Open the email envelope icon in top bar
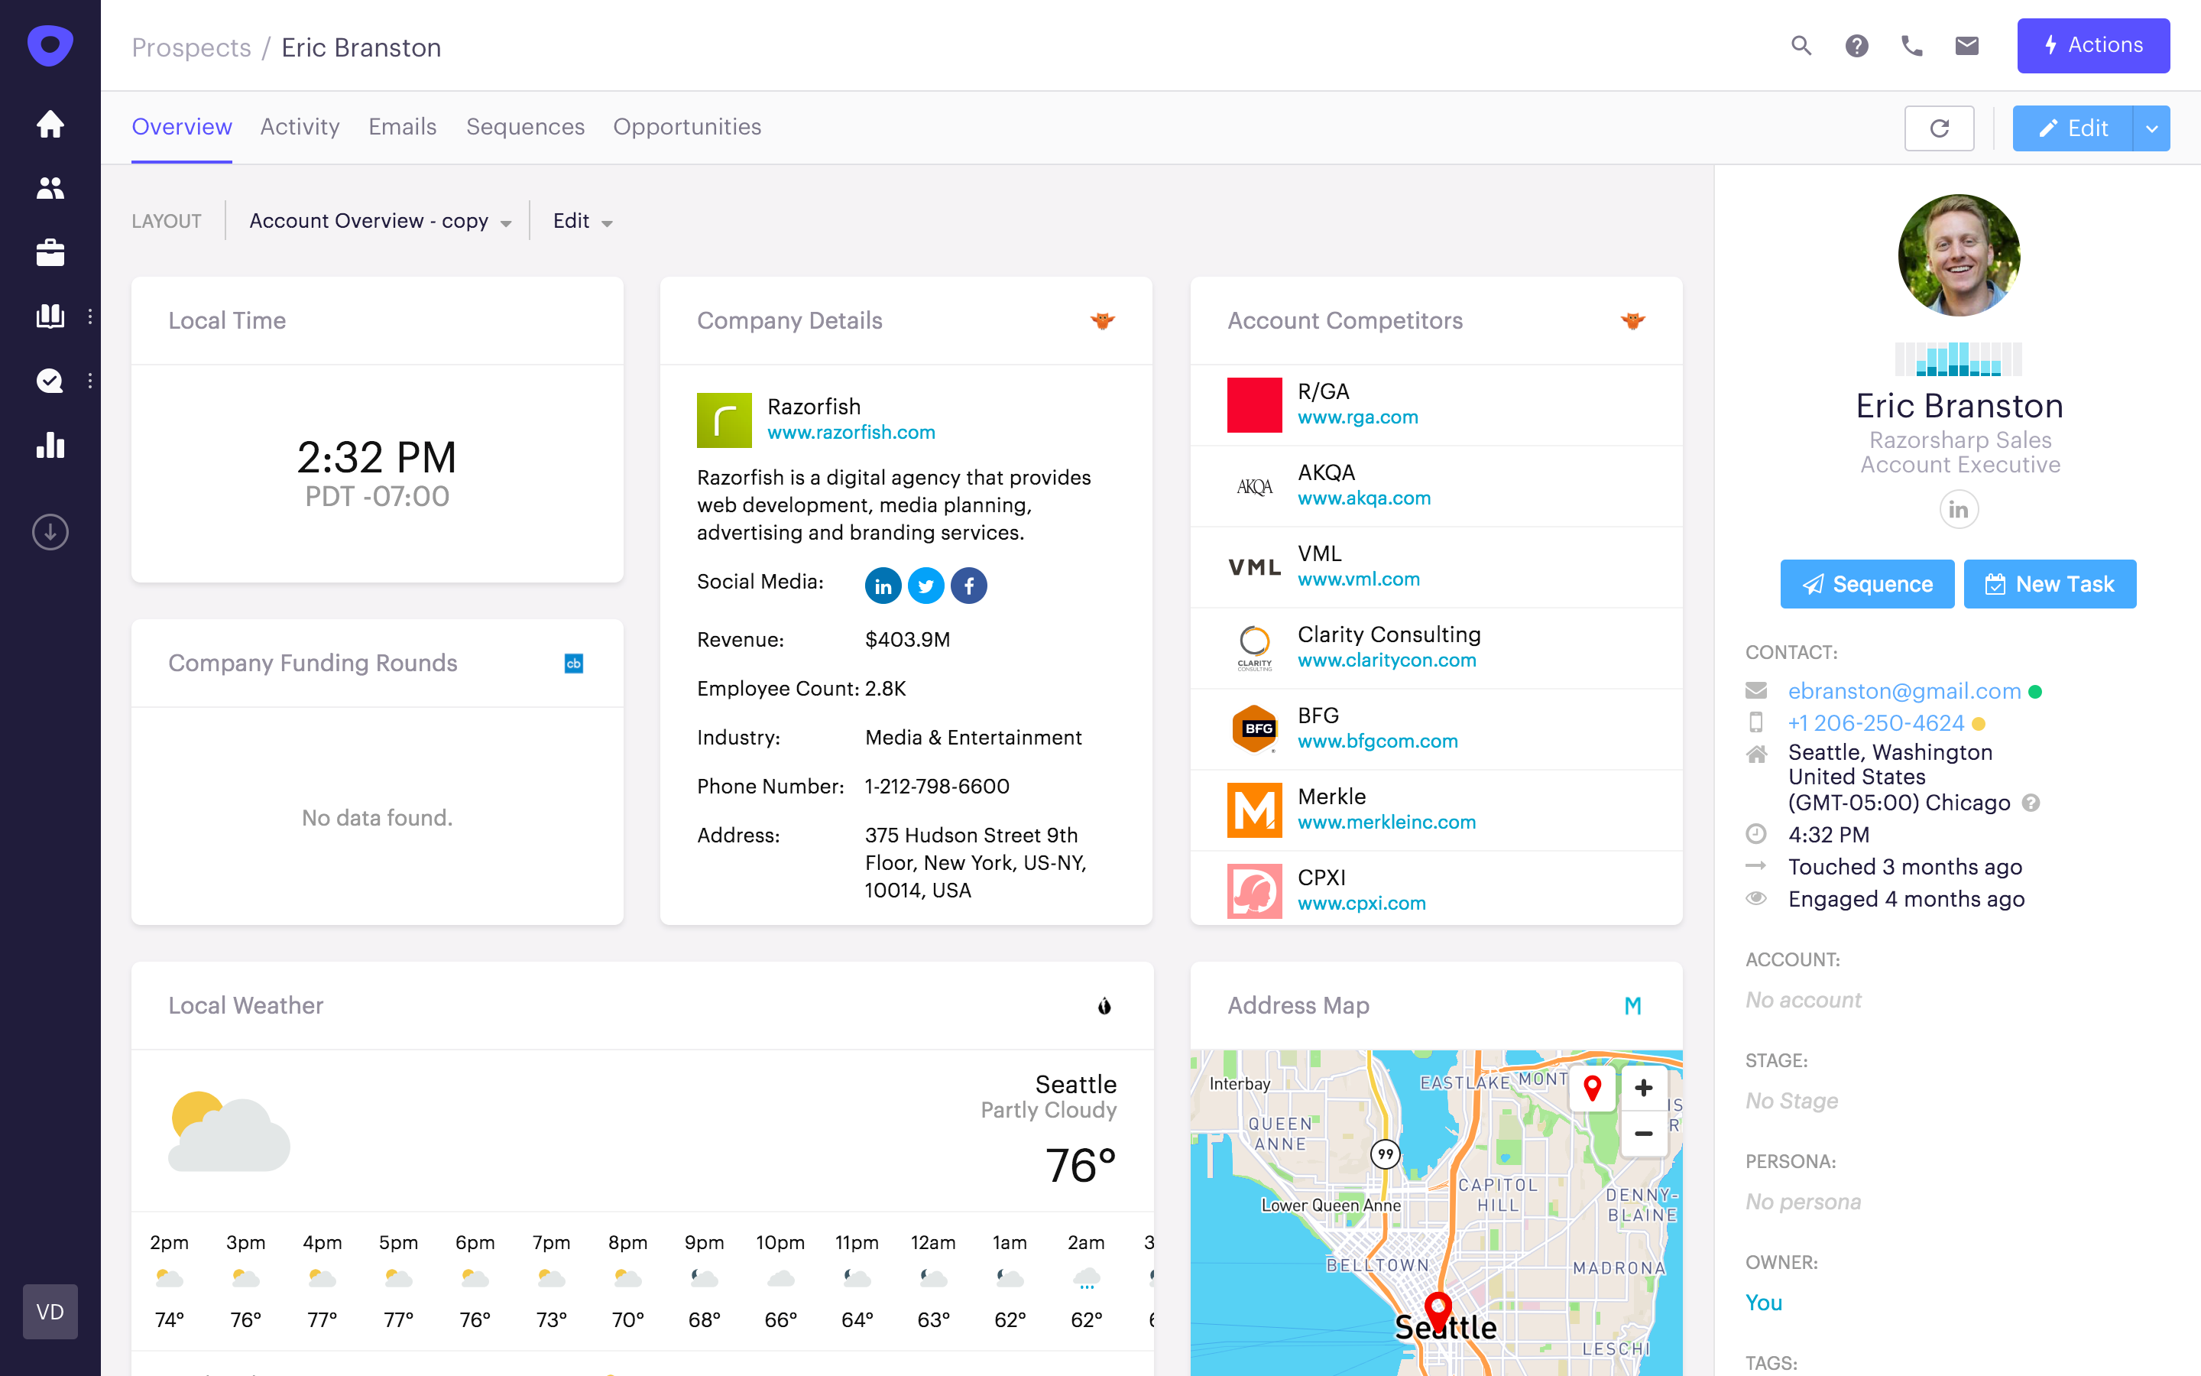Screen dimensions: 2201x1376 coord(1967,44)
